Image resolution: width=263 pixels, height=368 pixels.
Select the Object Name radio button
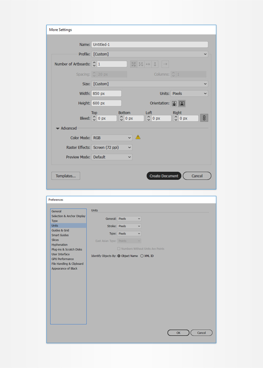click(x=119, y=256)
